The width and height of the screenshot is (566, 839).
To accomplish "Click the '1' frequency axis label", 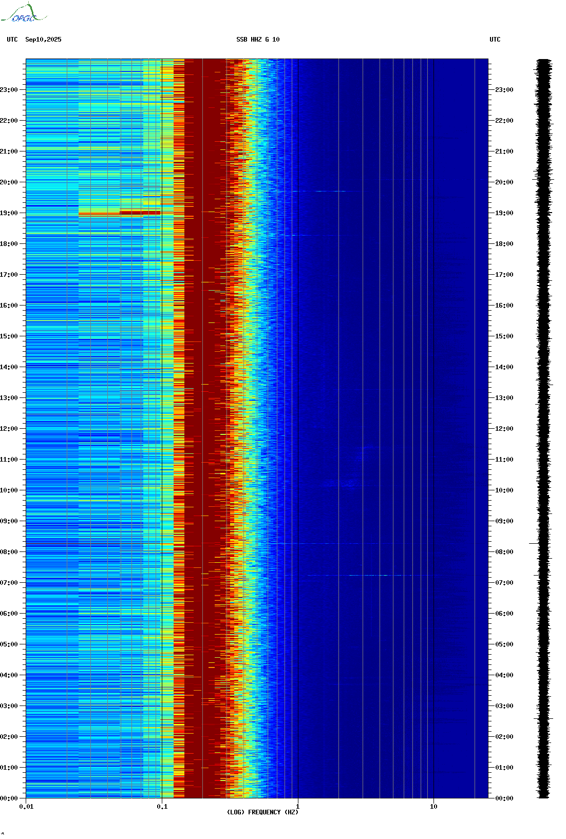I will tap(297, 807).
